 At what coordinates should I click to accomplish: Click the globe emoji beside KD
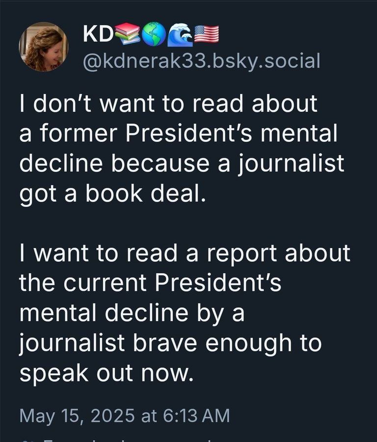(154, 34)
